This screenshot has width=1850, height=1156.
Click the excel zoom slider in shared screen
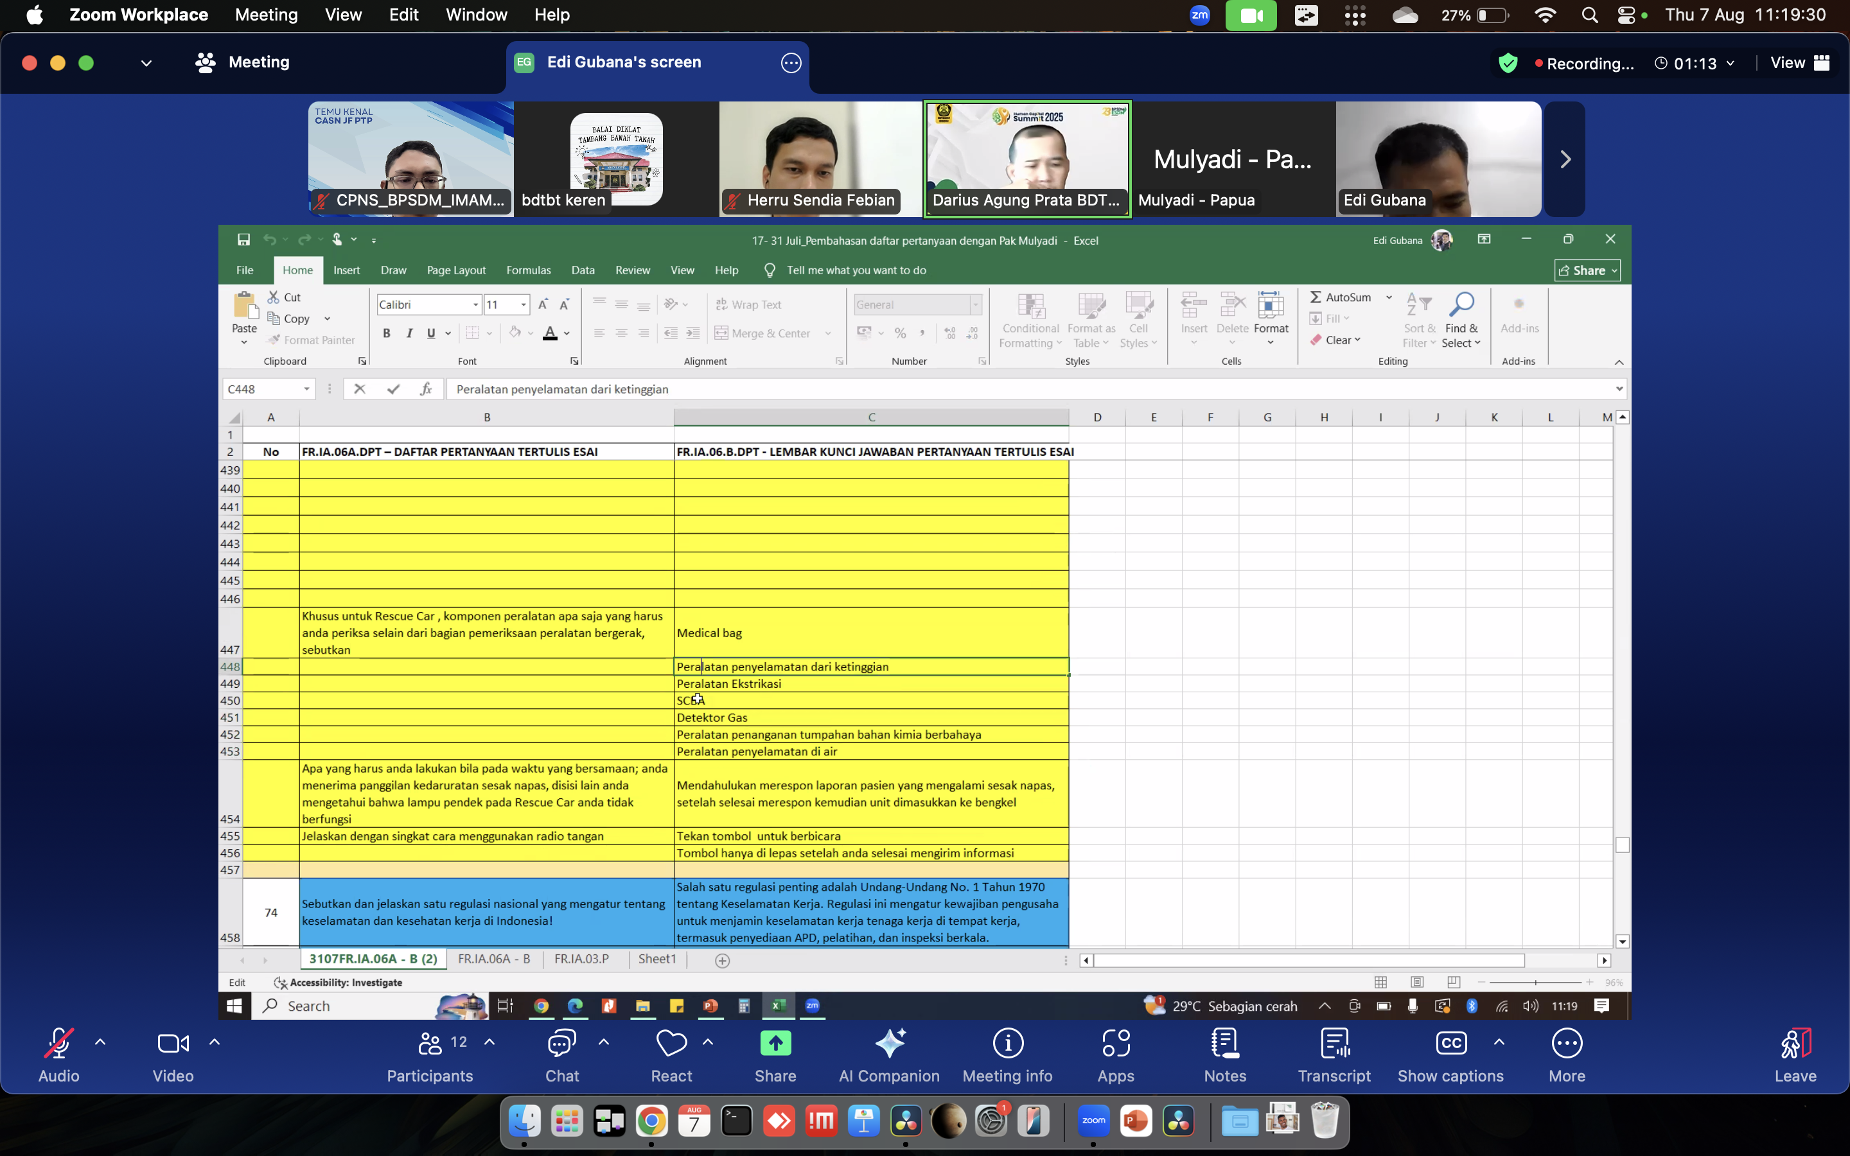1535,983
